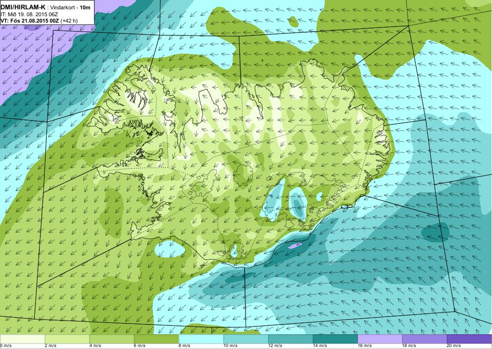The image size is (492, 349).
Task: Select the "6 m/s" legend label
Action: coord(140,346)
